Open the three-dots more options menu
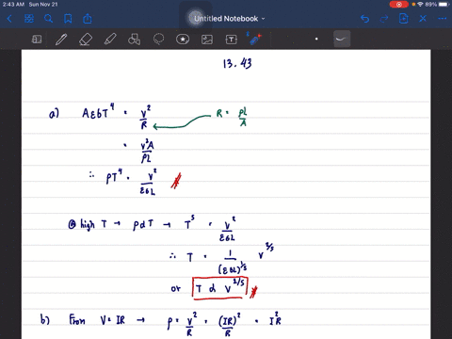This screenshot has width=452, height=339. click(443, 19)
